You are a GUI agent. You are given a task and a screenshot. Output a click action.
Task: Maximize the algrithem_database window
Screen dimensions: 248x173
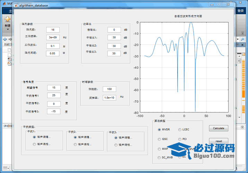pyautogui.click(x=219, y=4)
